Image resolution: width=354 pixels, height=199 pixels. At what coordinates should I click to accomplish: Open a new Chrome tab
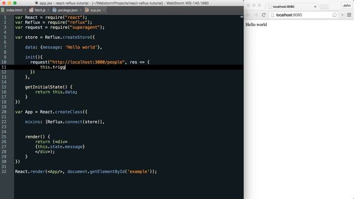click(x=325, y=7)
